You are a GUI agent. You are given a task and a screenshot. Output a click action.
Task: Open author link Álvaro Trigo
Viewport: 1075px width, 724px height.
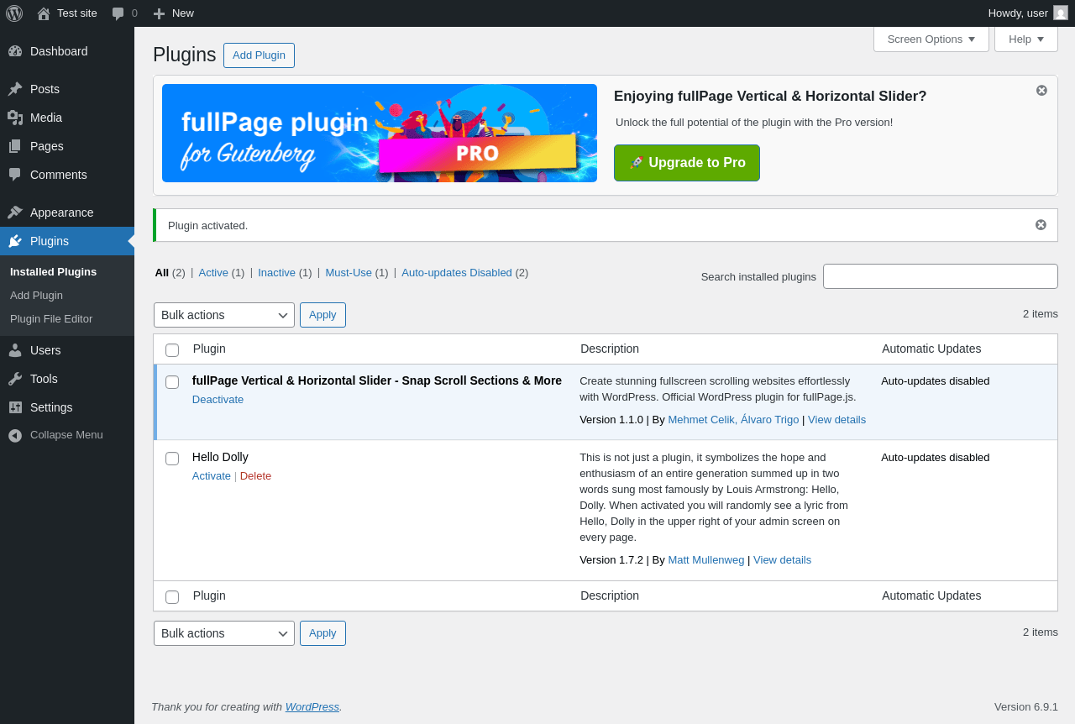pos(768,420)
